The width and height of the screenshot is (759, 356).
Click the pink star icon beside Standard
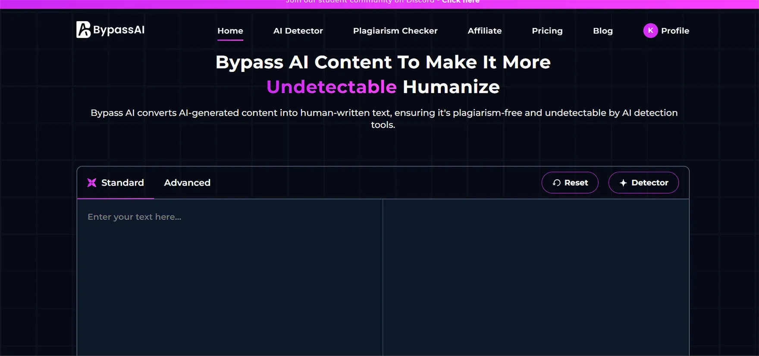coord(92,183)
